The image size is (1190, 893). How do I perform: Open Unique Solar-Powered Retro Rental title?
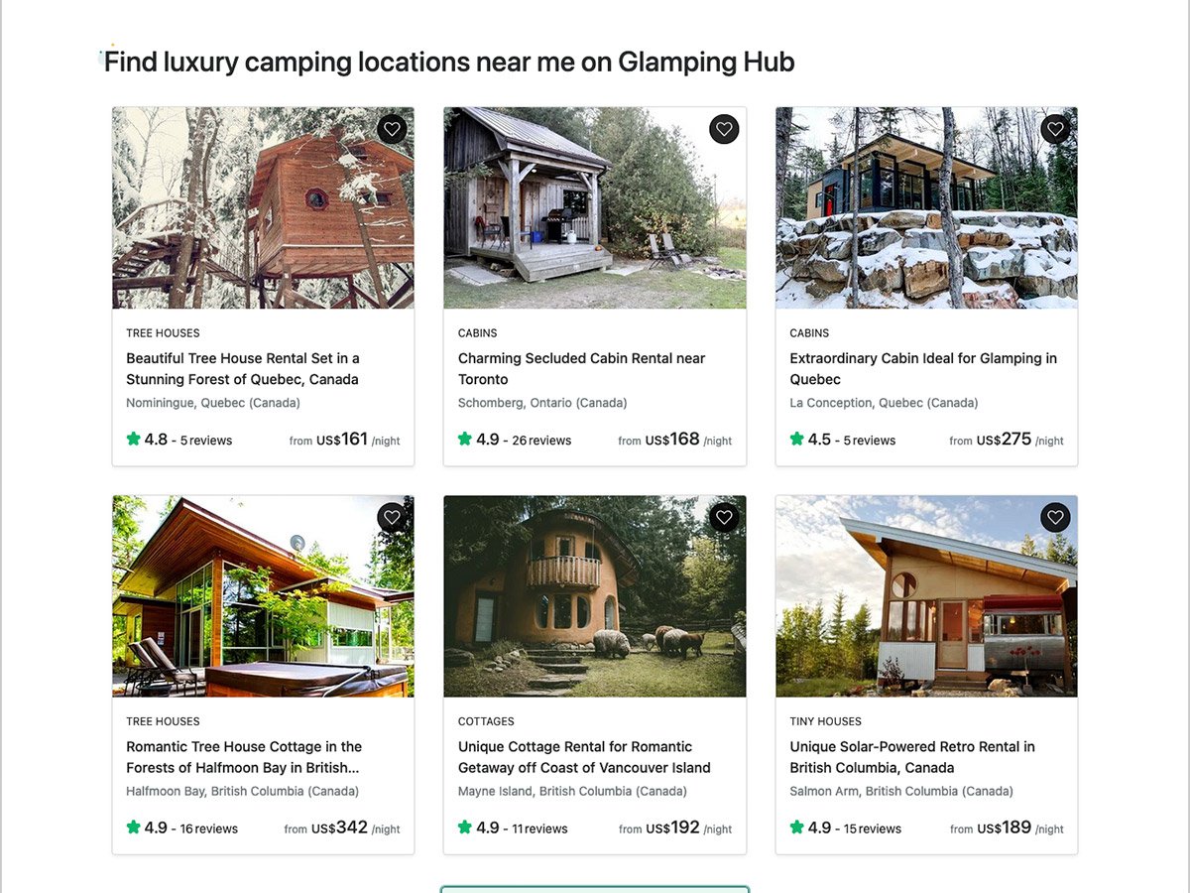click(x=912, y=757)
